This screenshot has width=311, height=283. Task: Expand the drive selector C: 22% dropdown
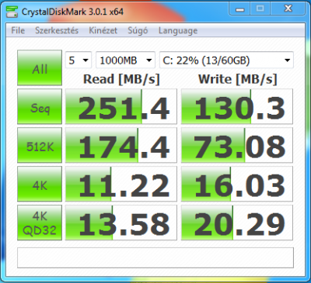[226, 60]
